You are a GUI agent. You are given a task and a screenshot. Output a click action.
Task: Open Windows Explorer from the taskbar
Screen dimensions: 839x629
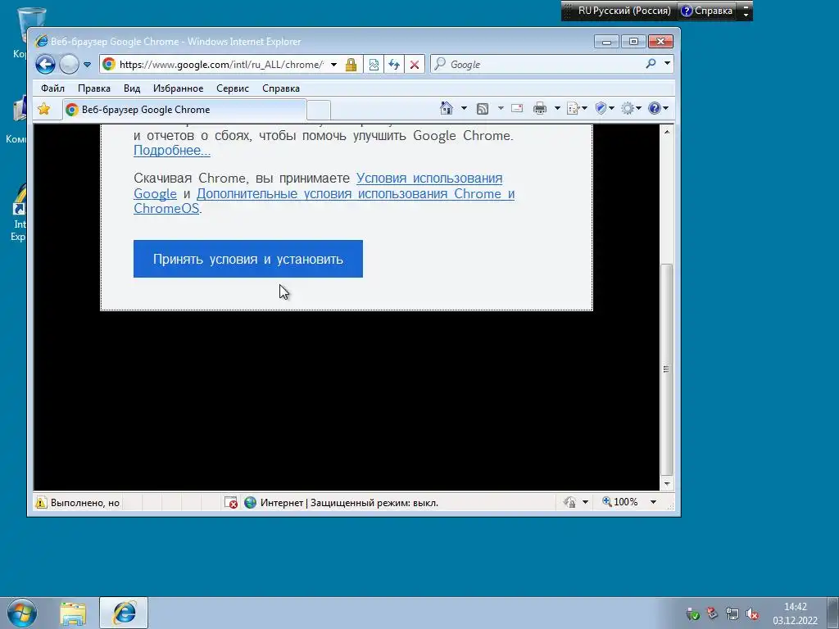click(73, 613)
